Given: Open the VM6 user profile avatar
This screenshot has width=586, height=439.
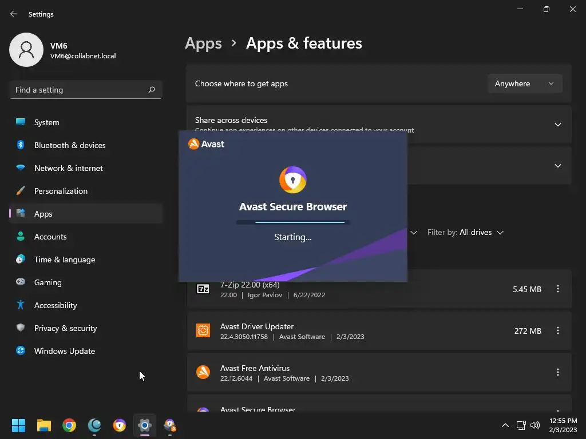Looking at the screenshot, I should point(26,50).
